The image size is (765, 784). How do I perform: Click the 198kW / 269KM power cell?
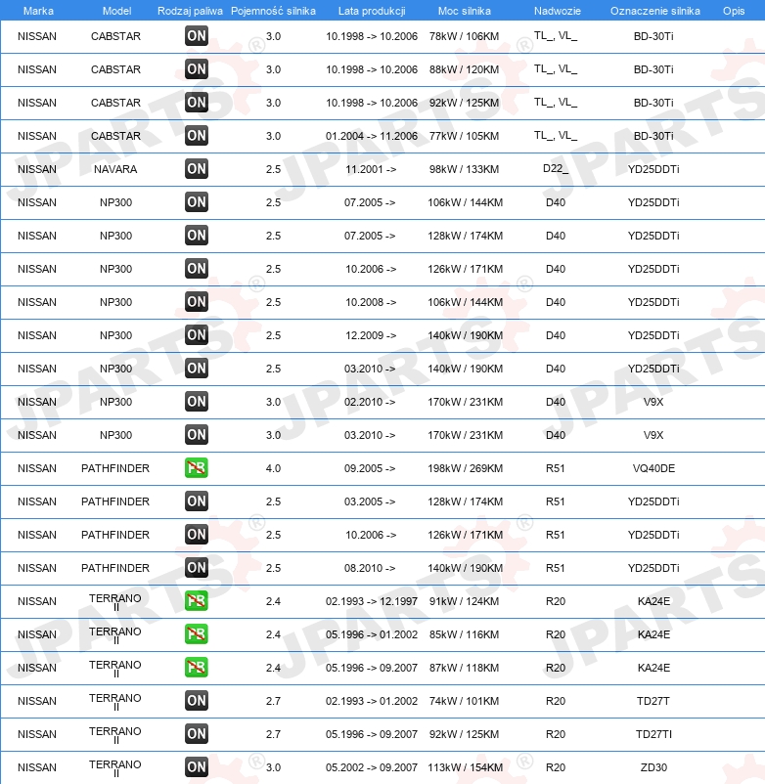point(466,468)
